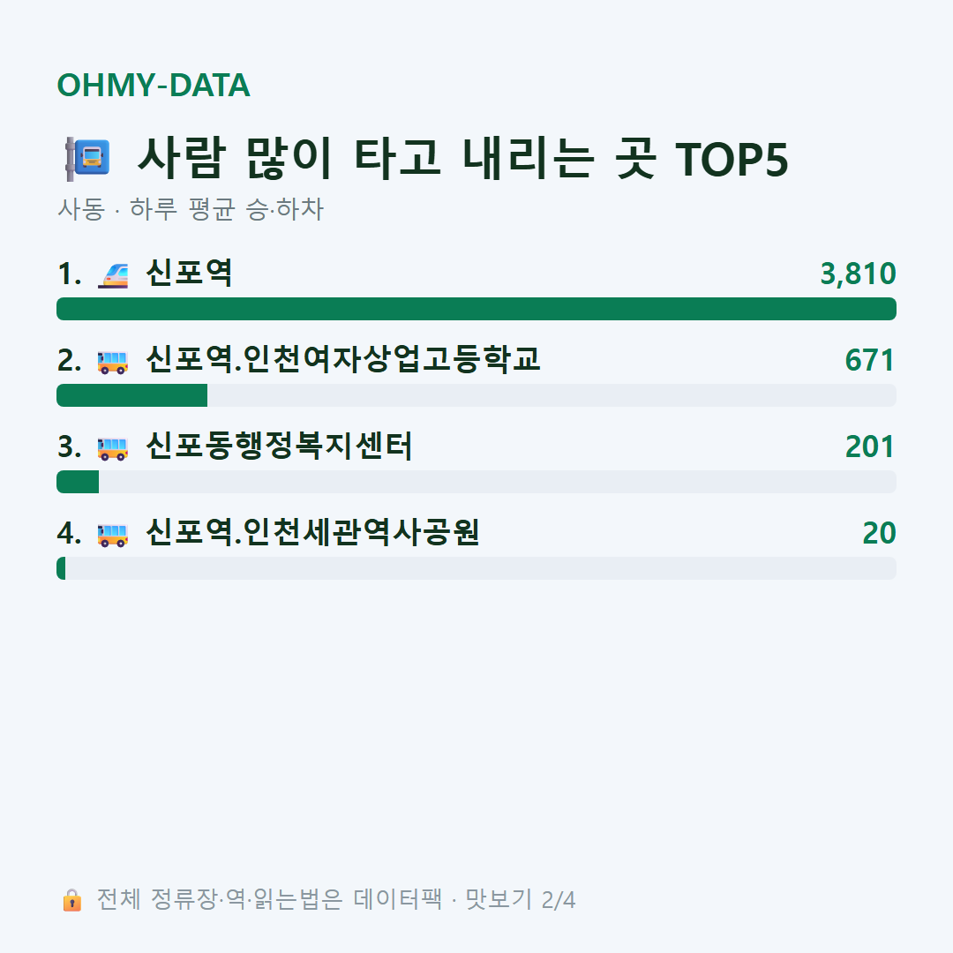Screen dimensions: 953x953
Task: Select the 신포역.인천여자상업고등학교 stop name
Action: [342, 359]
